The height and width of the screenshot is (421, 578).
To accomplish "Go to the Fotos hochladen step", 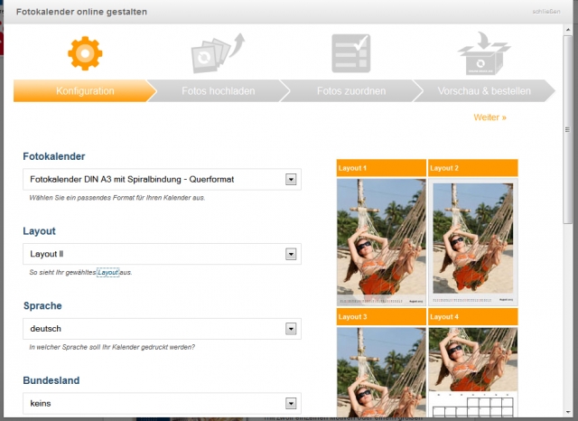I will 219,91.
